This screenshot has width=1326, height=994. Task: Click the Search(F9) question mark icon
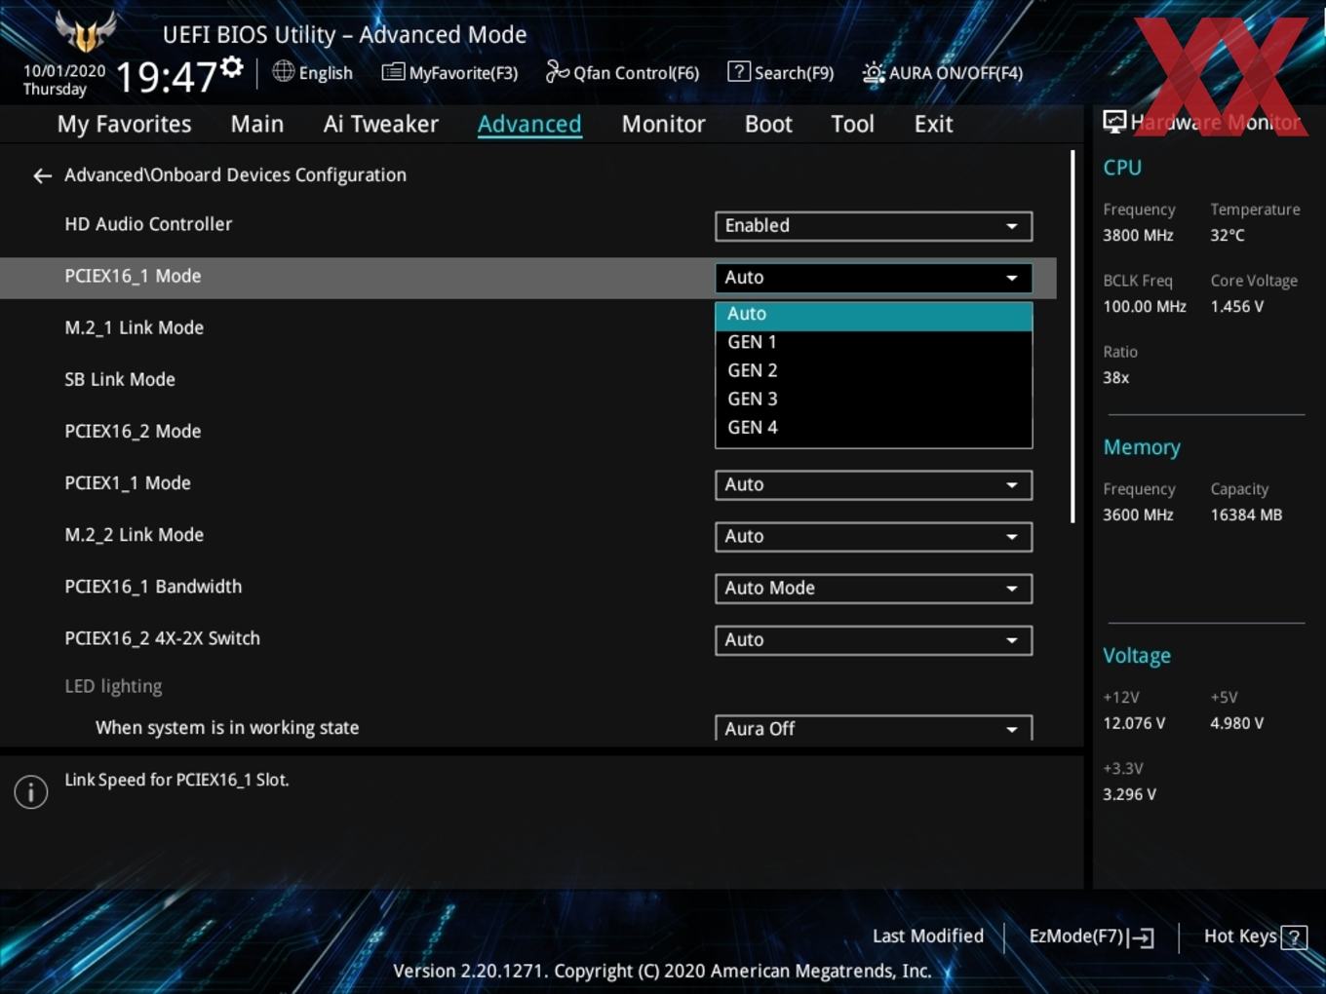coord(739,71)
